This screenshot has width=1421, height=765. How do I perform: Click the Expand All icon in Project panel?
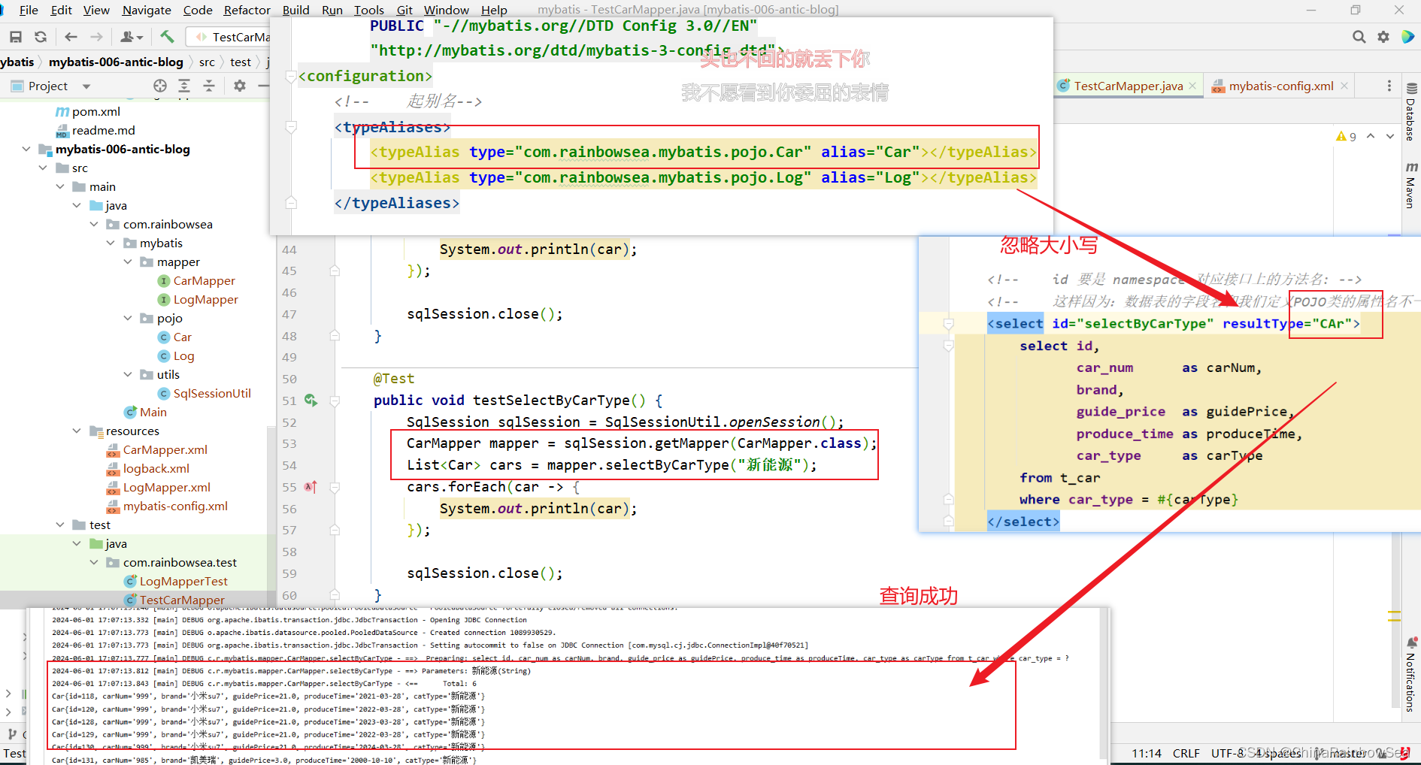[x=184, y=86]
